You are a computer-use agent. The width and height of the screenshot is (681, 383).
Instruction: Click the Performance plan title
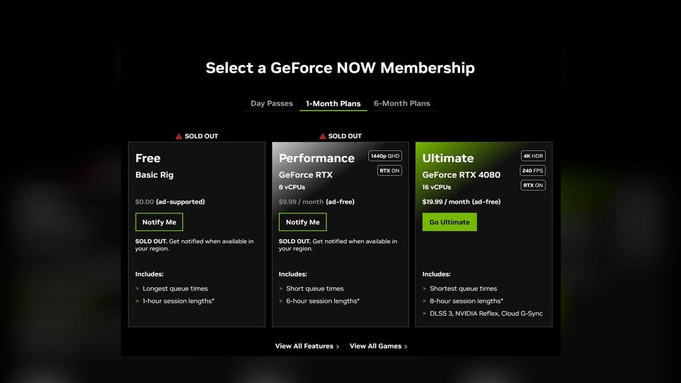click(x=317, y=158)
